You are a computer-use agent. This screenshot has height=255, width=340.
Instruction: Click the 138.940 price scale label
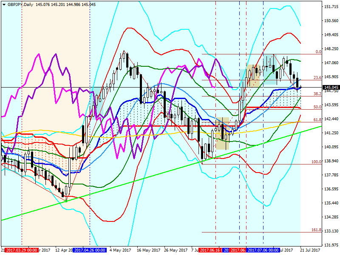(x=331, y=161)
